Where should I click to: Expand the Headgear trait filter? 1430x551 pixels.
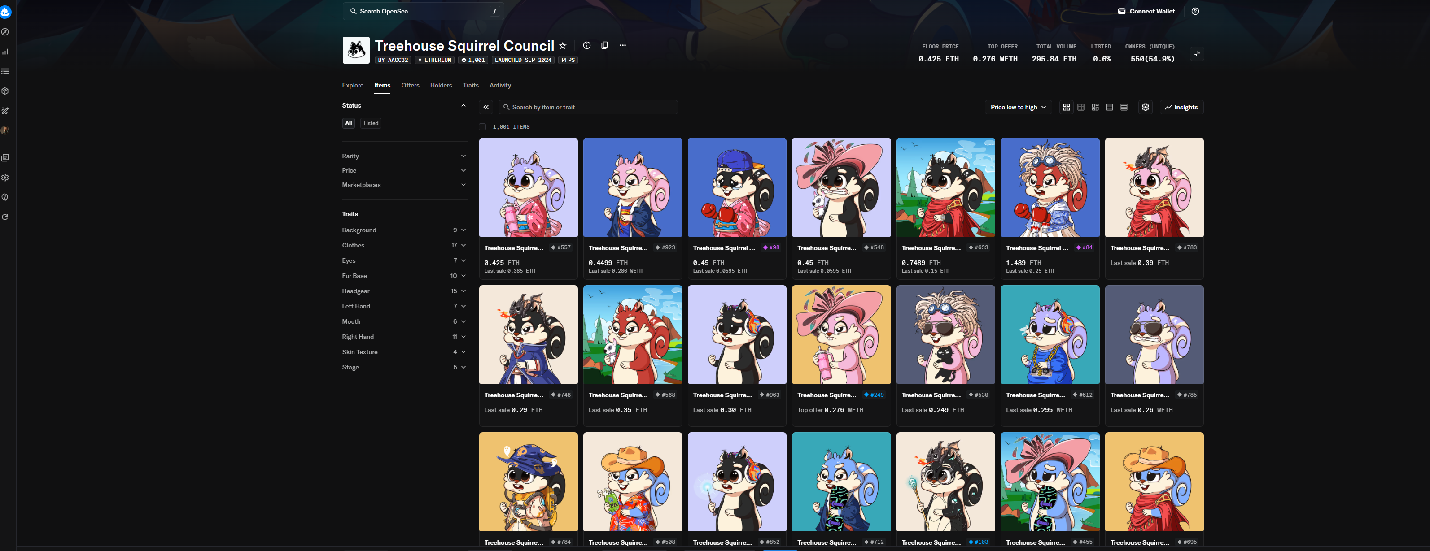pos(404,291)
